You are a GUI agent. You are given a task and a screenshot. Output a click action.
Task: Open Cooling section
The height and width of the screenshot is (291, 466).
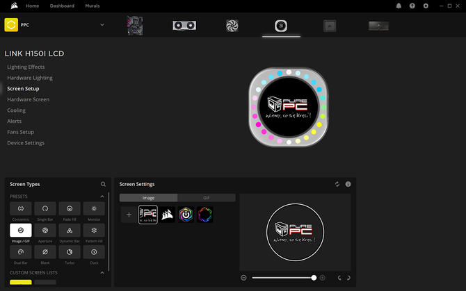point(17,110)
